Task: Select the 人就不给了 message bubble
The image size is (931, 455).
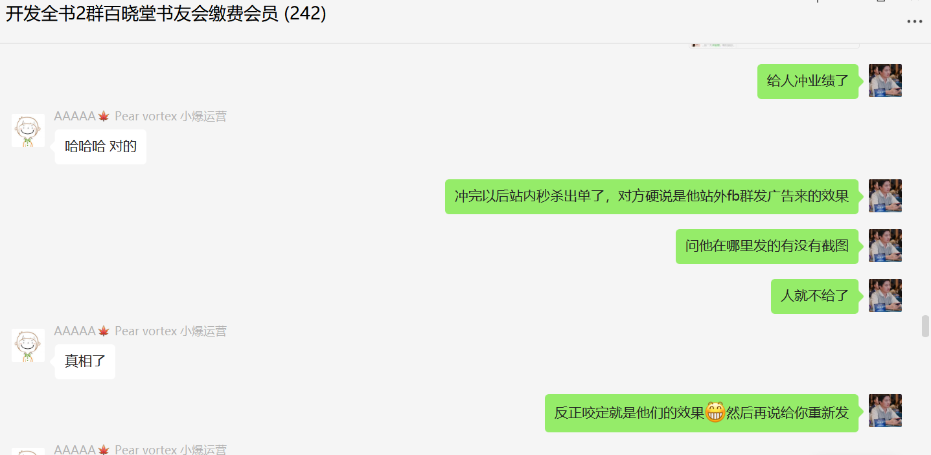Action: [814, 296]
